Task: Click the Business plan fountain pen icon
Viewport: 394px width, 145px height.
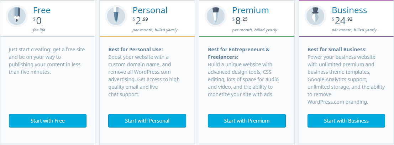Action: pyautogui.click(x=315, y=16)
